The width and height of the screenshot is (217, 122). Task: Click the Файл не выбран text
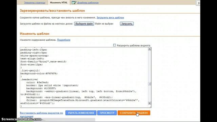(104, 24)
